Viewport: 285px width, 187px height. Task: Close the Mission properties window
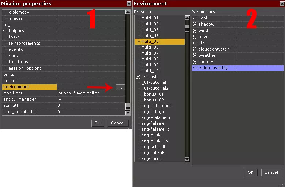(129, 4)
